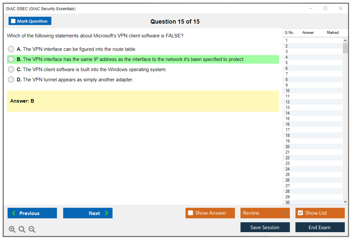The width and height of the screenshot is (353, 241).
Task: Click Save Session button
Action: pyautogui.click(x=265, y=227)
